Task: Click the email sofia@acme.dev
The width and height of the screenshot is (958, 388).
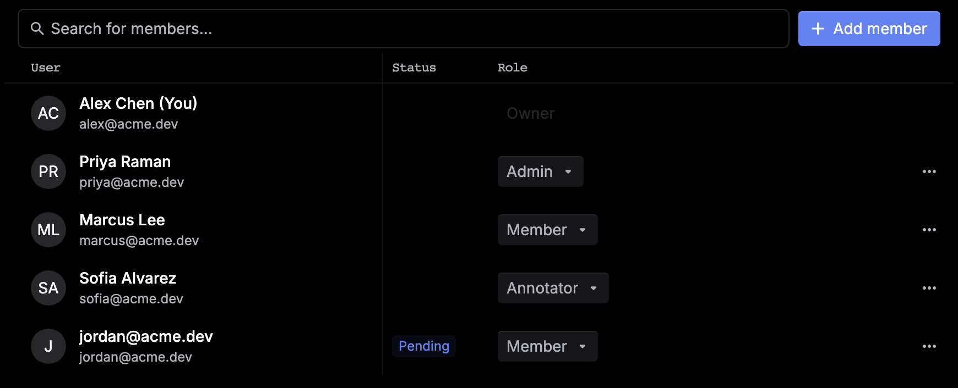Action: [131, 299]
